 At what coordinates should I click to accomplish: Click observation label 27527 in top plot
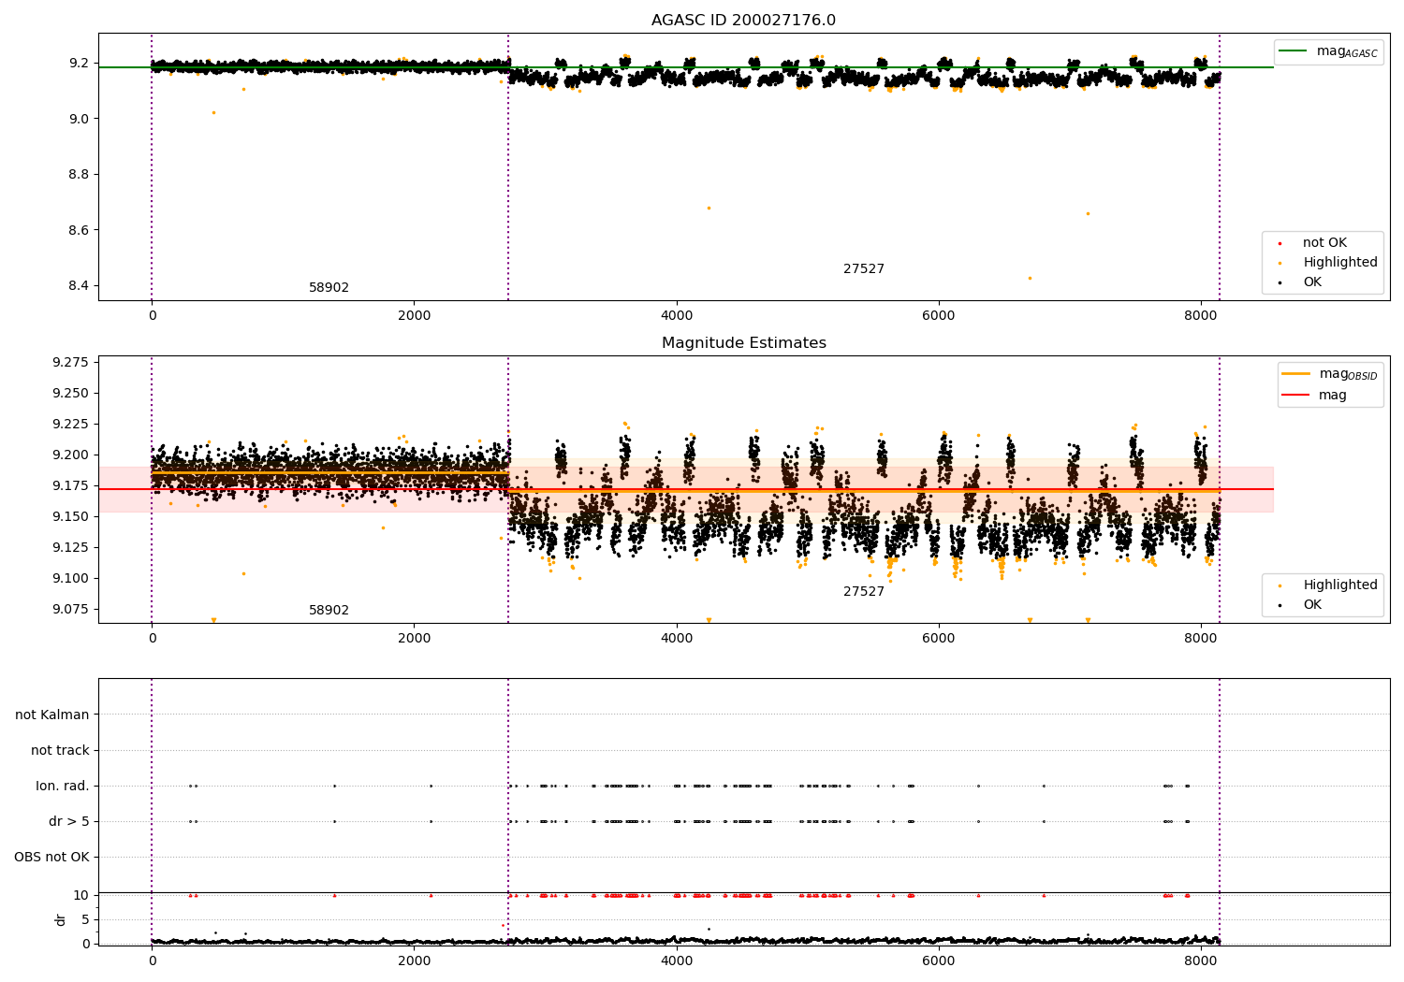point(864,269)
